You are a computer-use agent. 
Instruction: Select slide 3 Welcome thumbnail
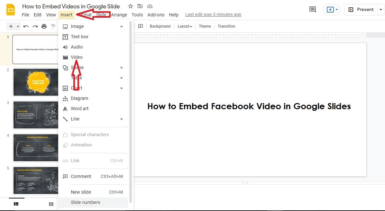(36, 115)
